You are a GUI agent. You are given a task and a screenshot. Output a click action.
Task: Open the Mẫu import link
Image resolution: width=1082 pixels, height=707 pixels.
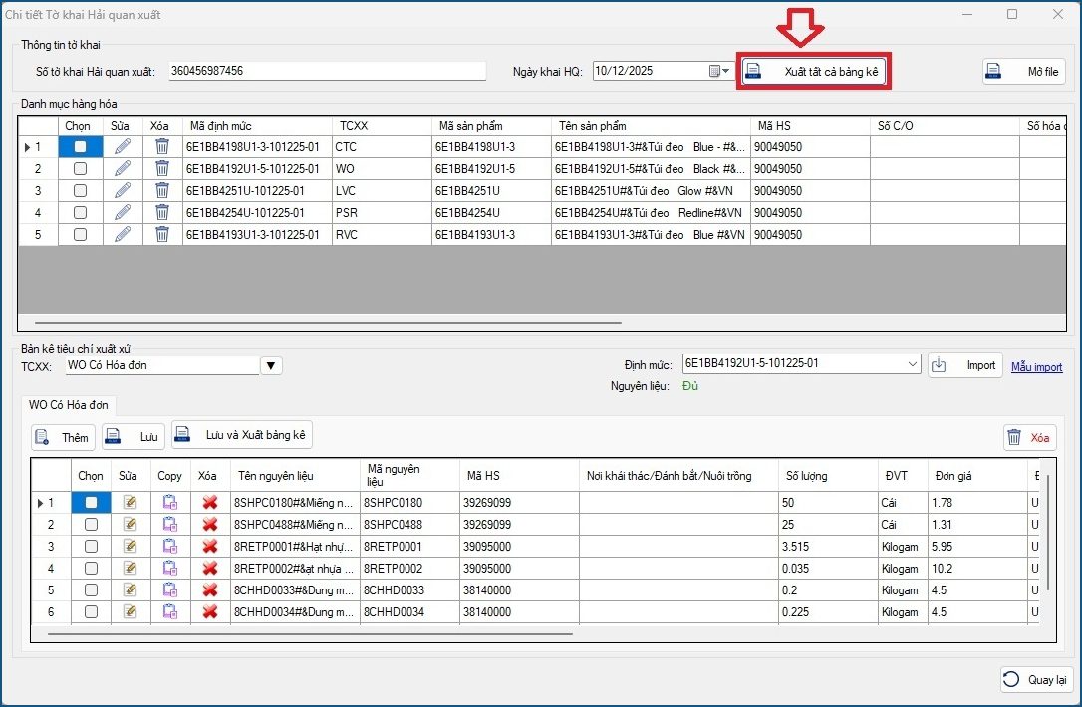1036,367
